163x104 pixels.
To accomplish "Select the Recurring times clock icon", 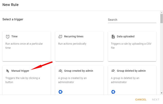I will pyautogui.click(x=60, y=36).
